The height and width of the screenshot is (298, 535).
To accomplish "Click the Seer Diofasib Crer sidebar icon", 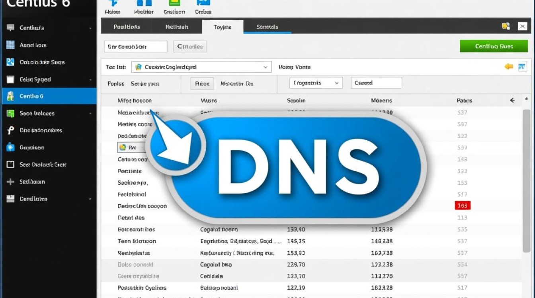I will [10, 164].
